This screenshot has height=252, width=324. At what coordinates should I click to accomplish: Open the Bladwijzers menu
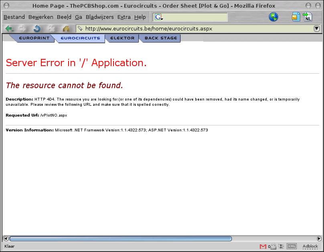pyautogui.click(x=99, y=17)
